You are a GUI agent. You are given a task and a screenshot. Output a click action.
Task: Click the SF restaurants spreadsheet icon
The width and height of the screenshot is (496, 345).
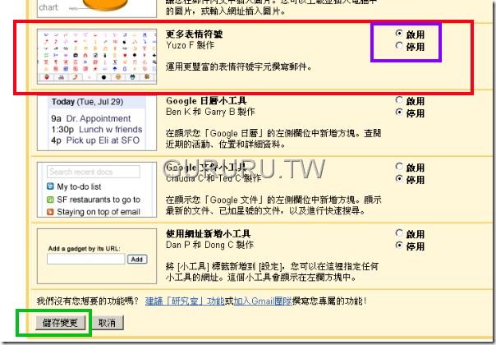click(x=50, y=200)
